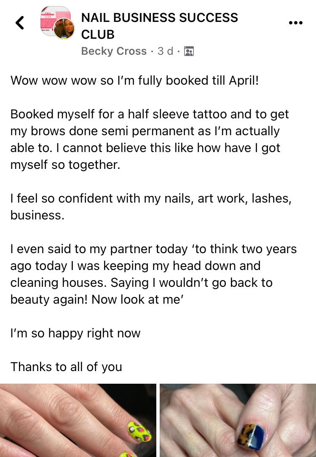
Task: Select the "fully booked till April" line
Action: [x=134, y=80]
